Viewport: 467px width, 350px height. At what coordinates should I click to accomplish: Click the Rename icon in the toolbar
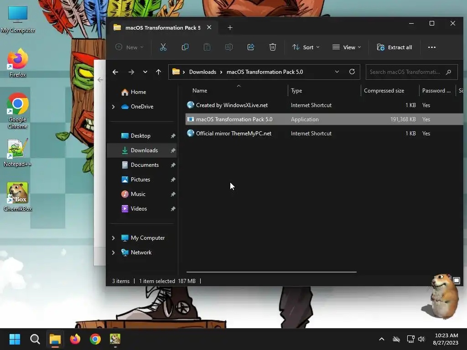(229, 47)
